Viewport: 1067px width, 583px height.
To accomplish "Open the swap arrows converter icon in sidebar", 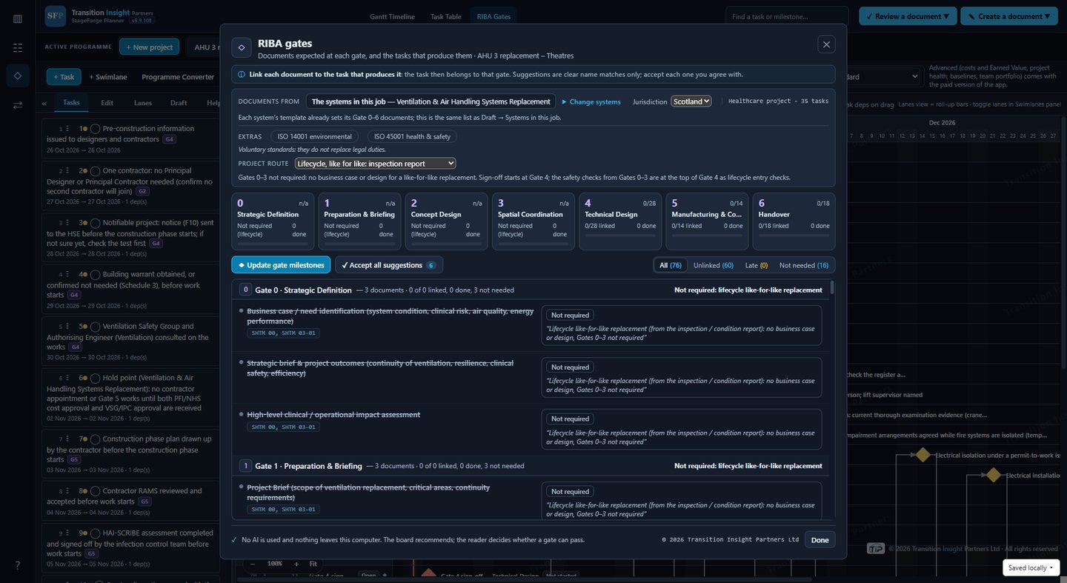I will pyautogui.click(x=18, y=105).
